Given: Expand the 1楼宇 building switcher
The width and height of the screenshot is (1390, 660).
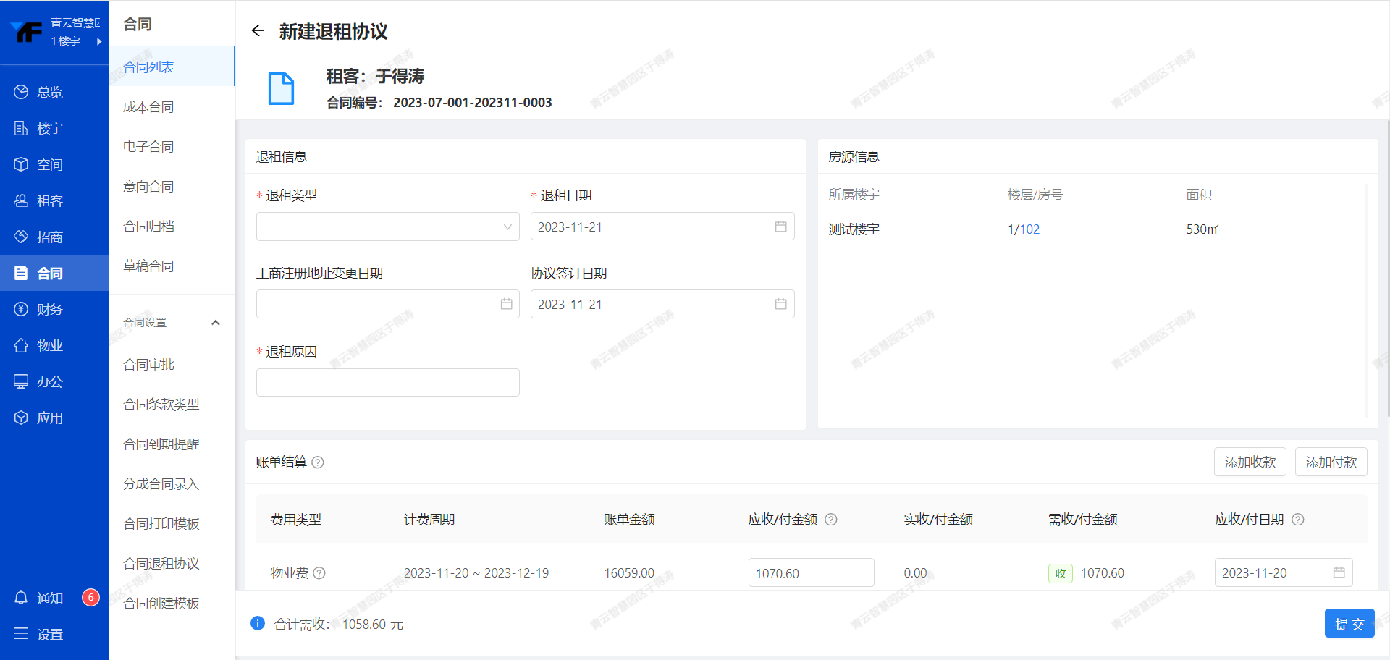Looking at the screenshot, I should (98, 41).
